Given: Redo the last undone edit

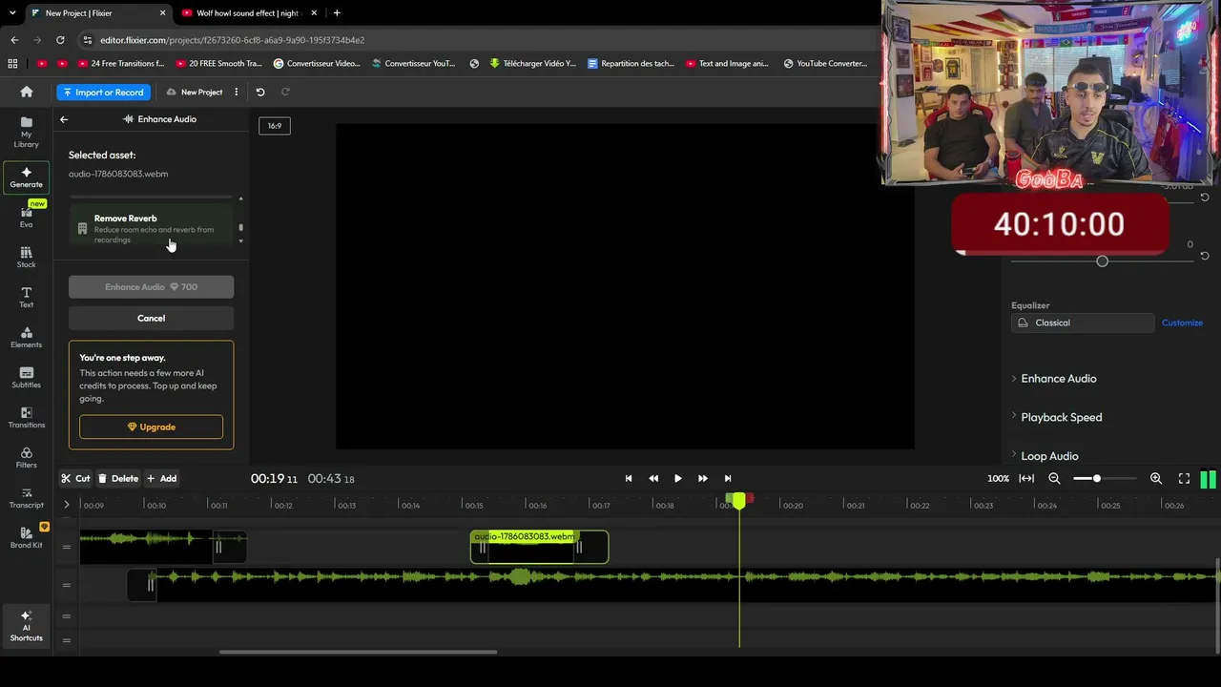Looking at the screenshot, I should click(285, 92).
